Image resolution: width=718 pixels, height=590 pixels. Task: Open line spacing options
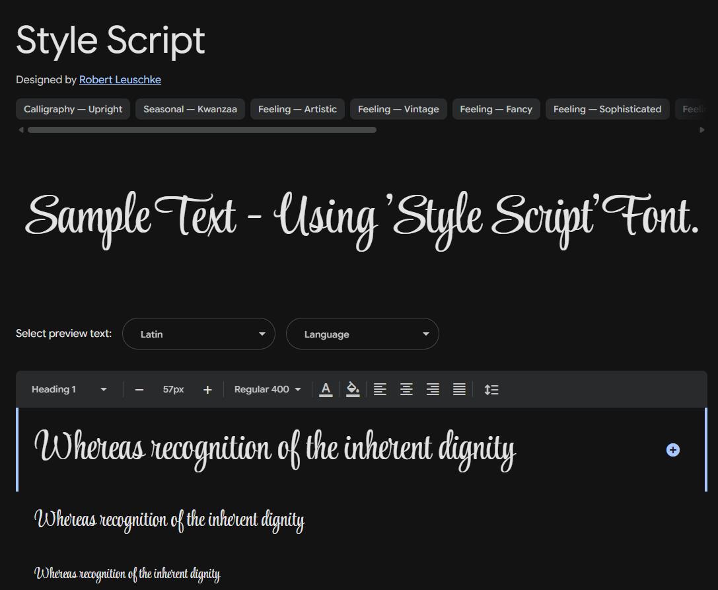[491, 389]
